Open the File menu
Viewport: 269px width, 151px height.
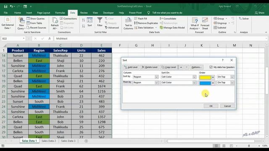5,13
